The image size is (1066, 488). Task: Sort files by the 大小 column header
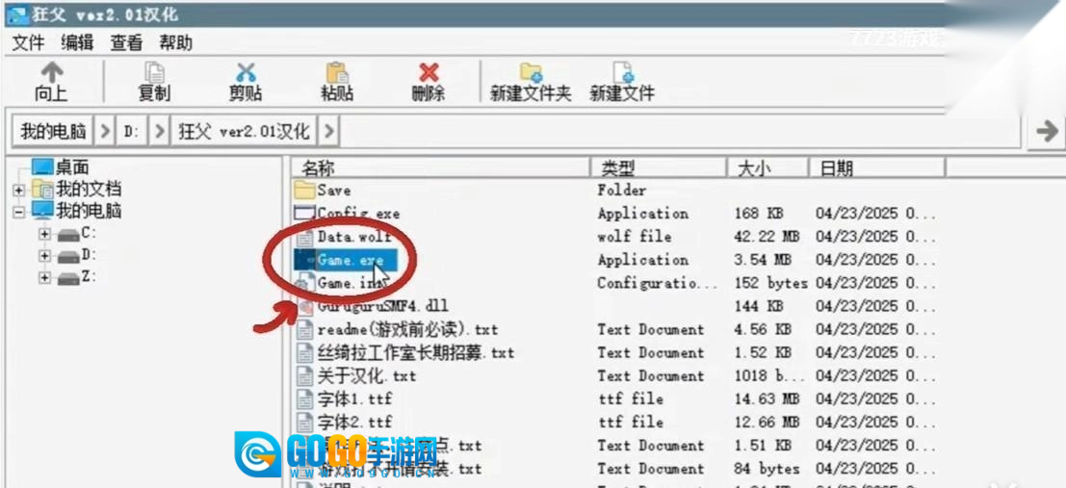click(x=754, y=168)
